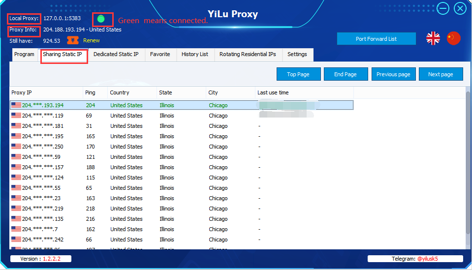Sort by City column header
The height and width of the screenshot is (270, 472).
230,92
